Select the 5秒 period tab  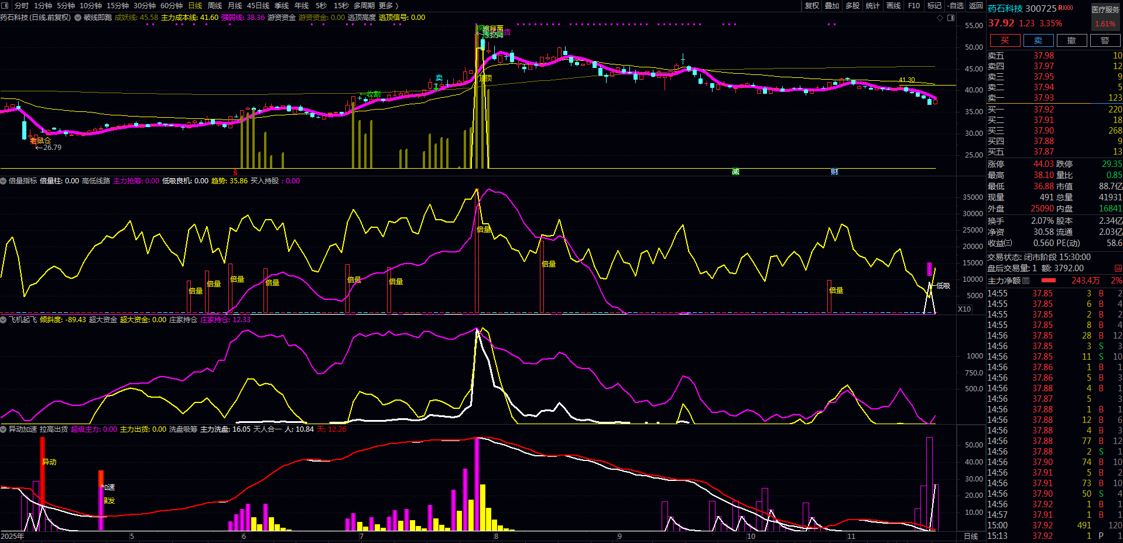pos(321,5)
